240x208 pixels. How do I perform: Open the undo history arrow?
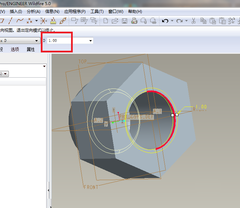[x=172, y=21]
